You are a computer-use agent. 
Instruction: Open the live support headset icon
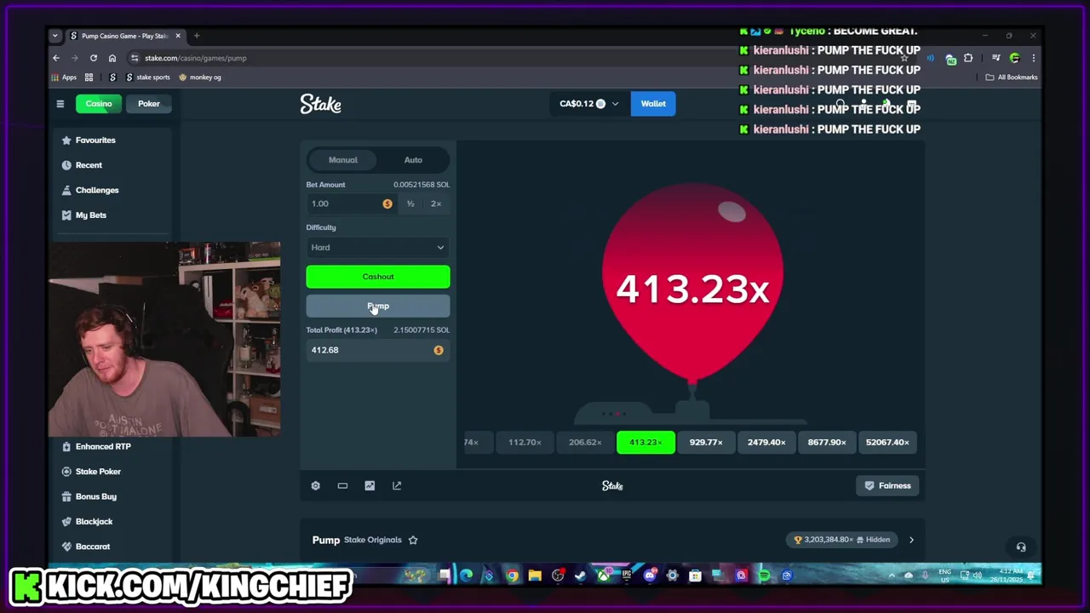[1021, 547]
